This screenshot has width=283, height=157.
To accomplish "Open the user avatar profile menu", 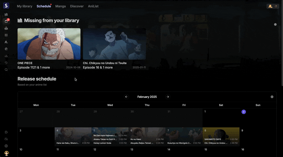I will pyautogui.click(x=6, y=153).
